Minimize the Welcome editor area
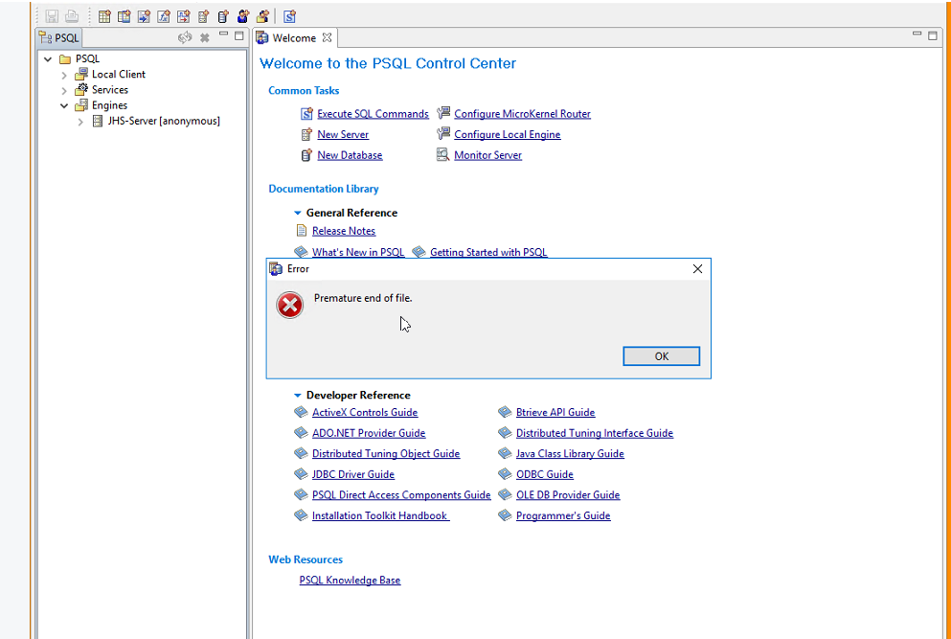Viewport: 951px width, 639px height. point(917,34)
